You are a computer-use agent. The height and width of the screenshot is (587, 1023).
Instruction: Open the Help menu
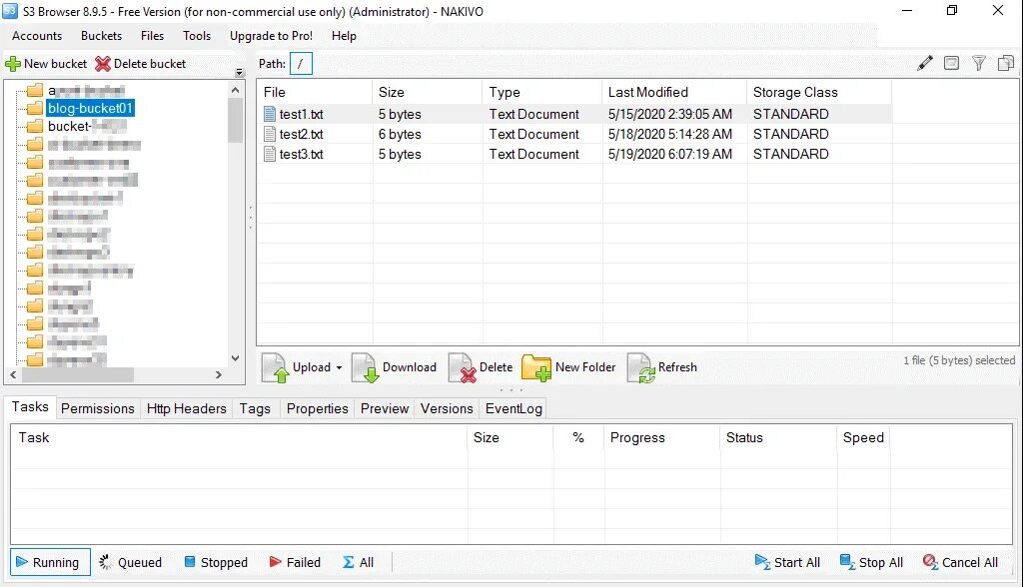coord(344,36)
